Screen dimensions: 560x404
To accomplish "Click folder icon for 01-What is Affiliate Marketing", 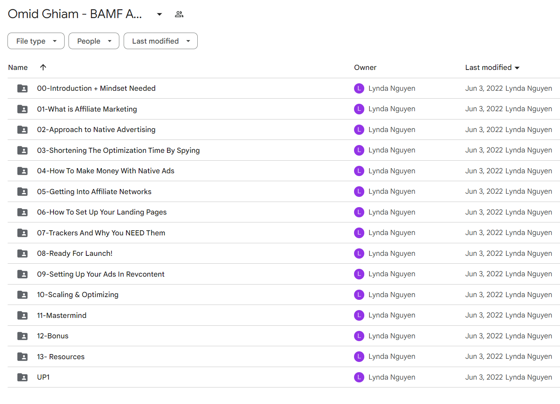I will pos(22,109).
